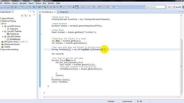Click Next Annotation toolbar icon
The image size is (184, 103).
[91, 7]
